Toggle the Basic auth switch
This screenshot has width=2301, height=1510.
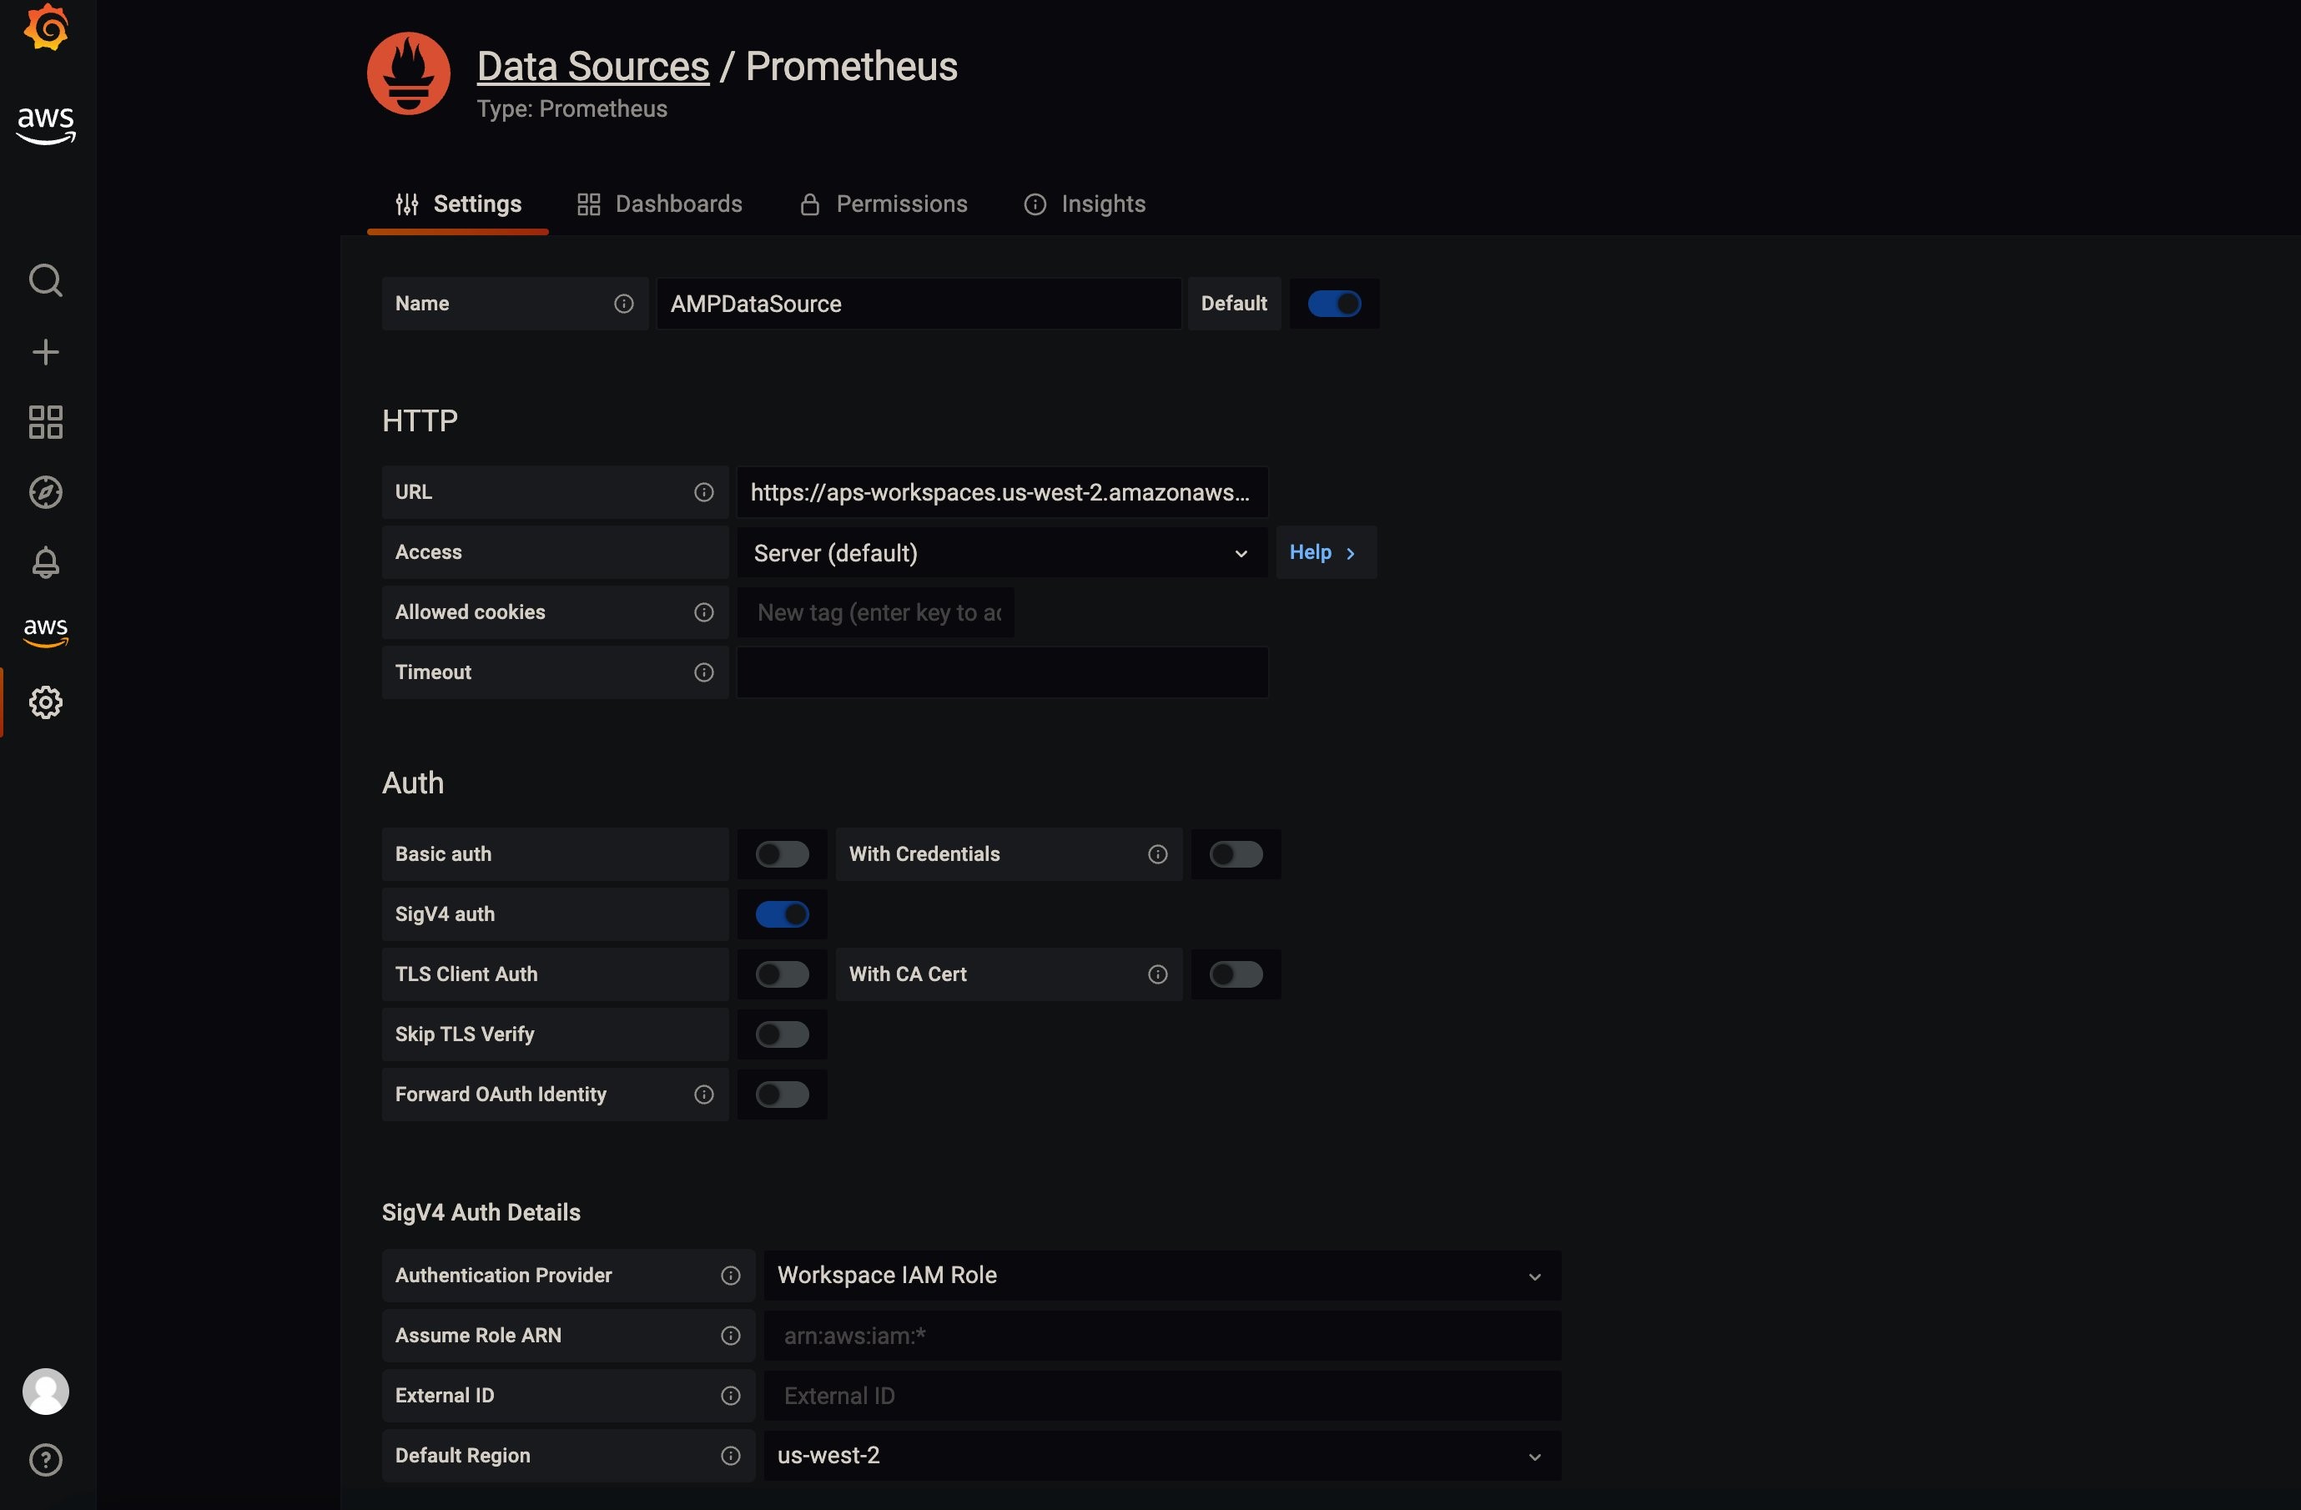pos(782,853)
